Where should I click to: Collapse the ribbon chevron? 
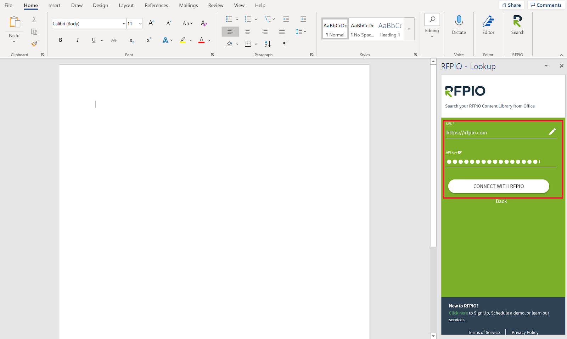562,55
